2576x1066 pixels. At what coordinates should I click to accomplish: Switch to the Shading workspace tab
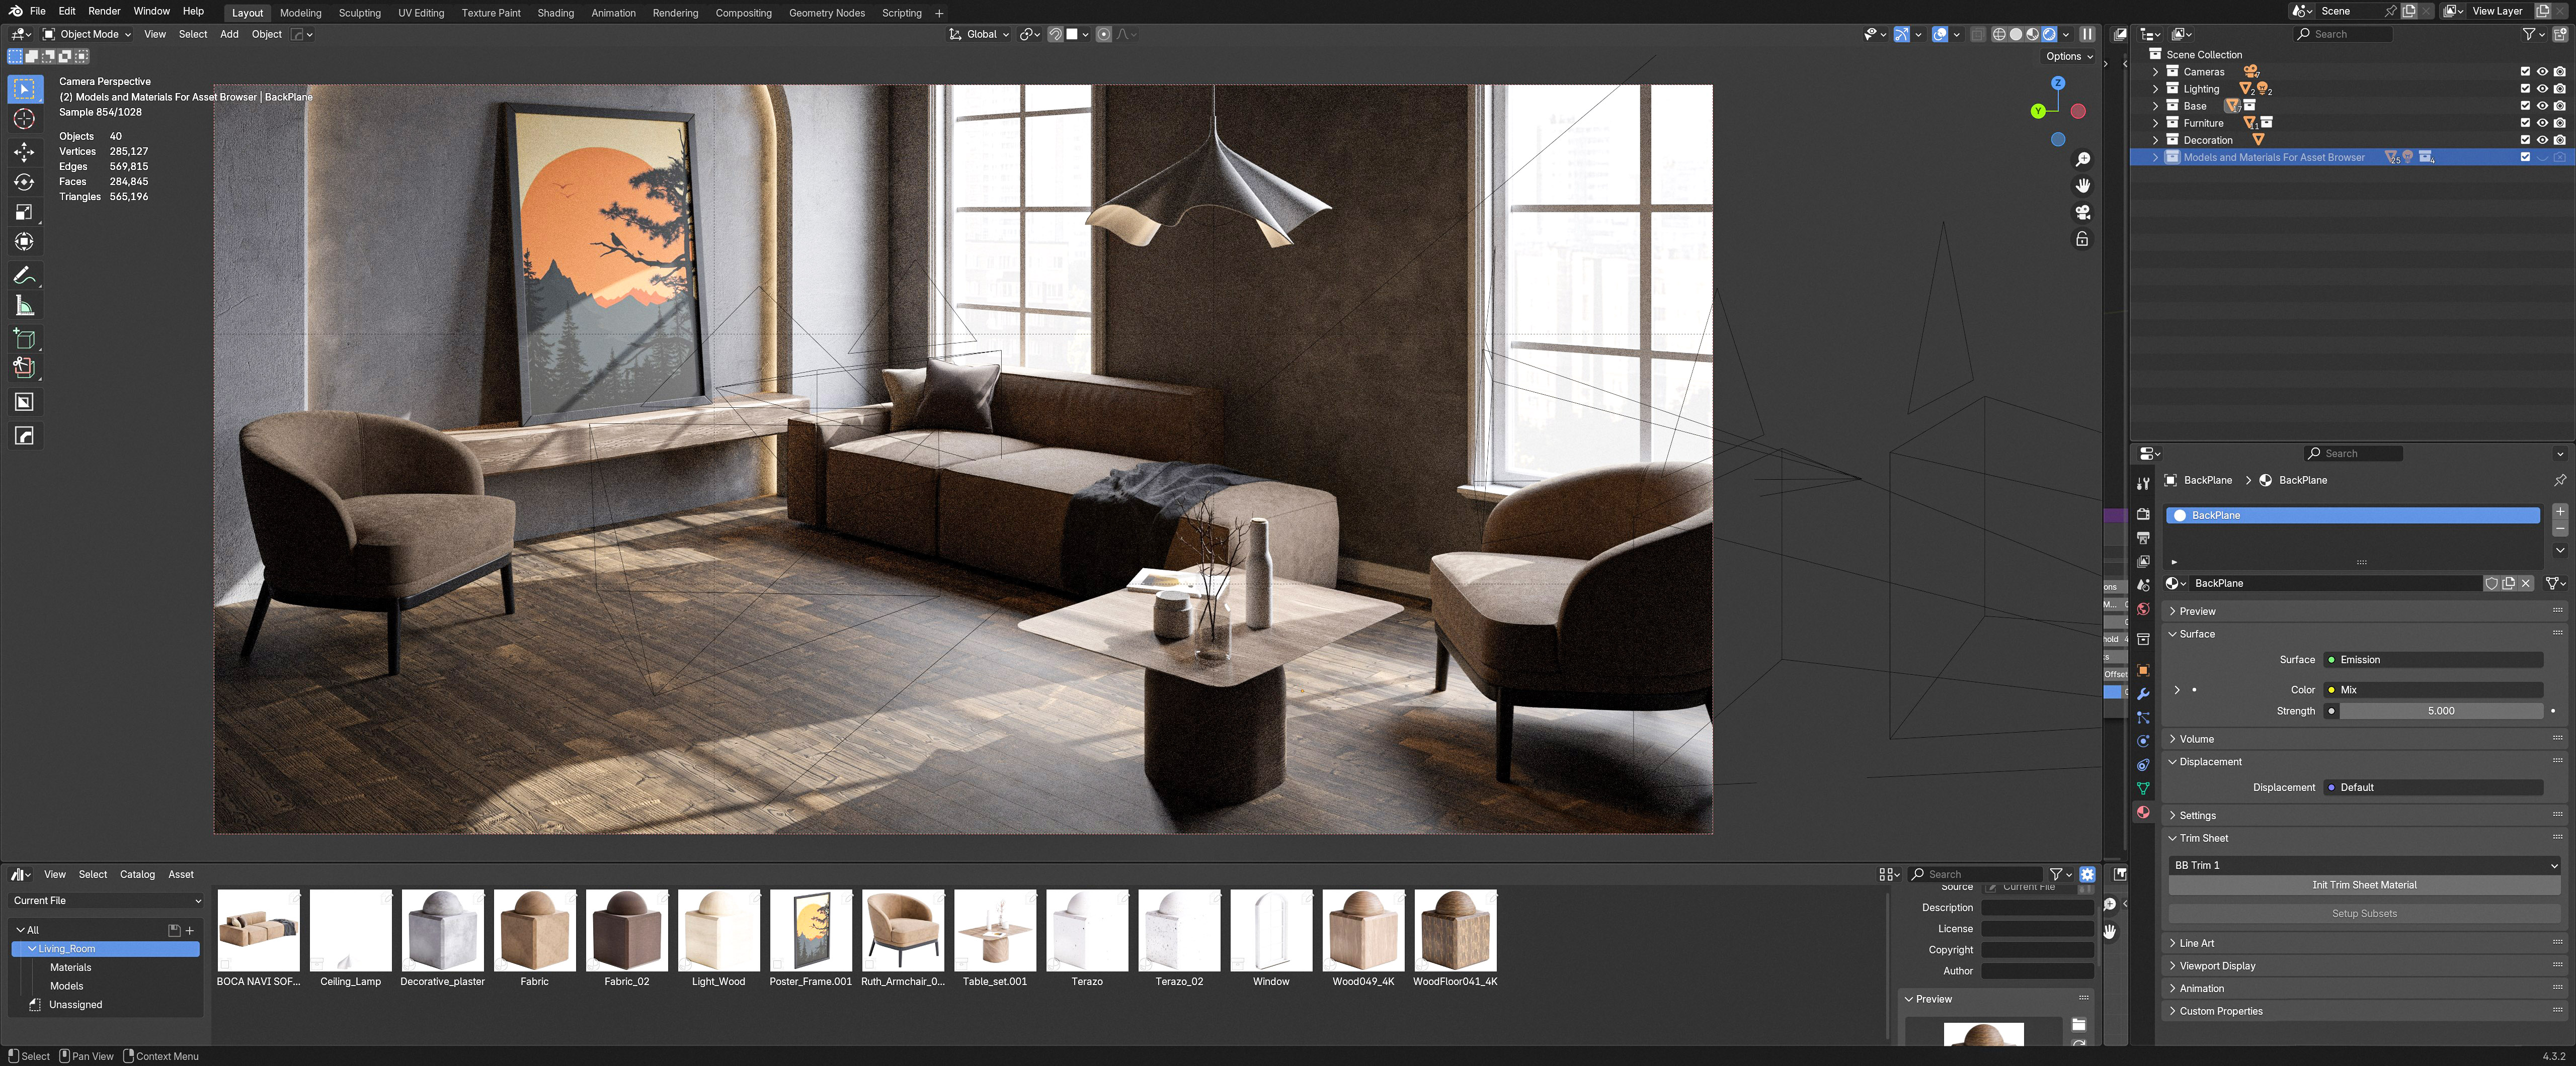(x=555, y=13)
